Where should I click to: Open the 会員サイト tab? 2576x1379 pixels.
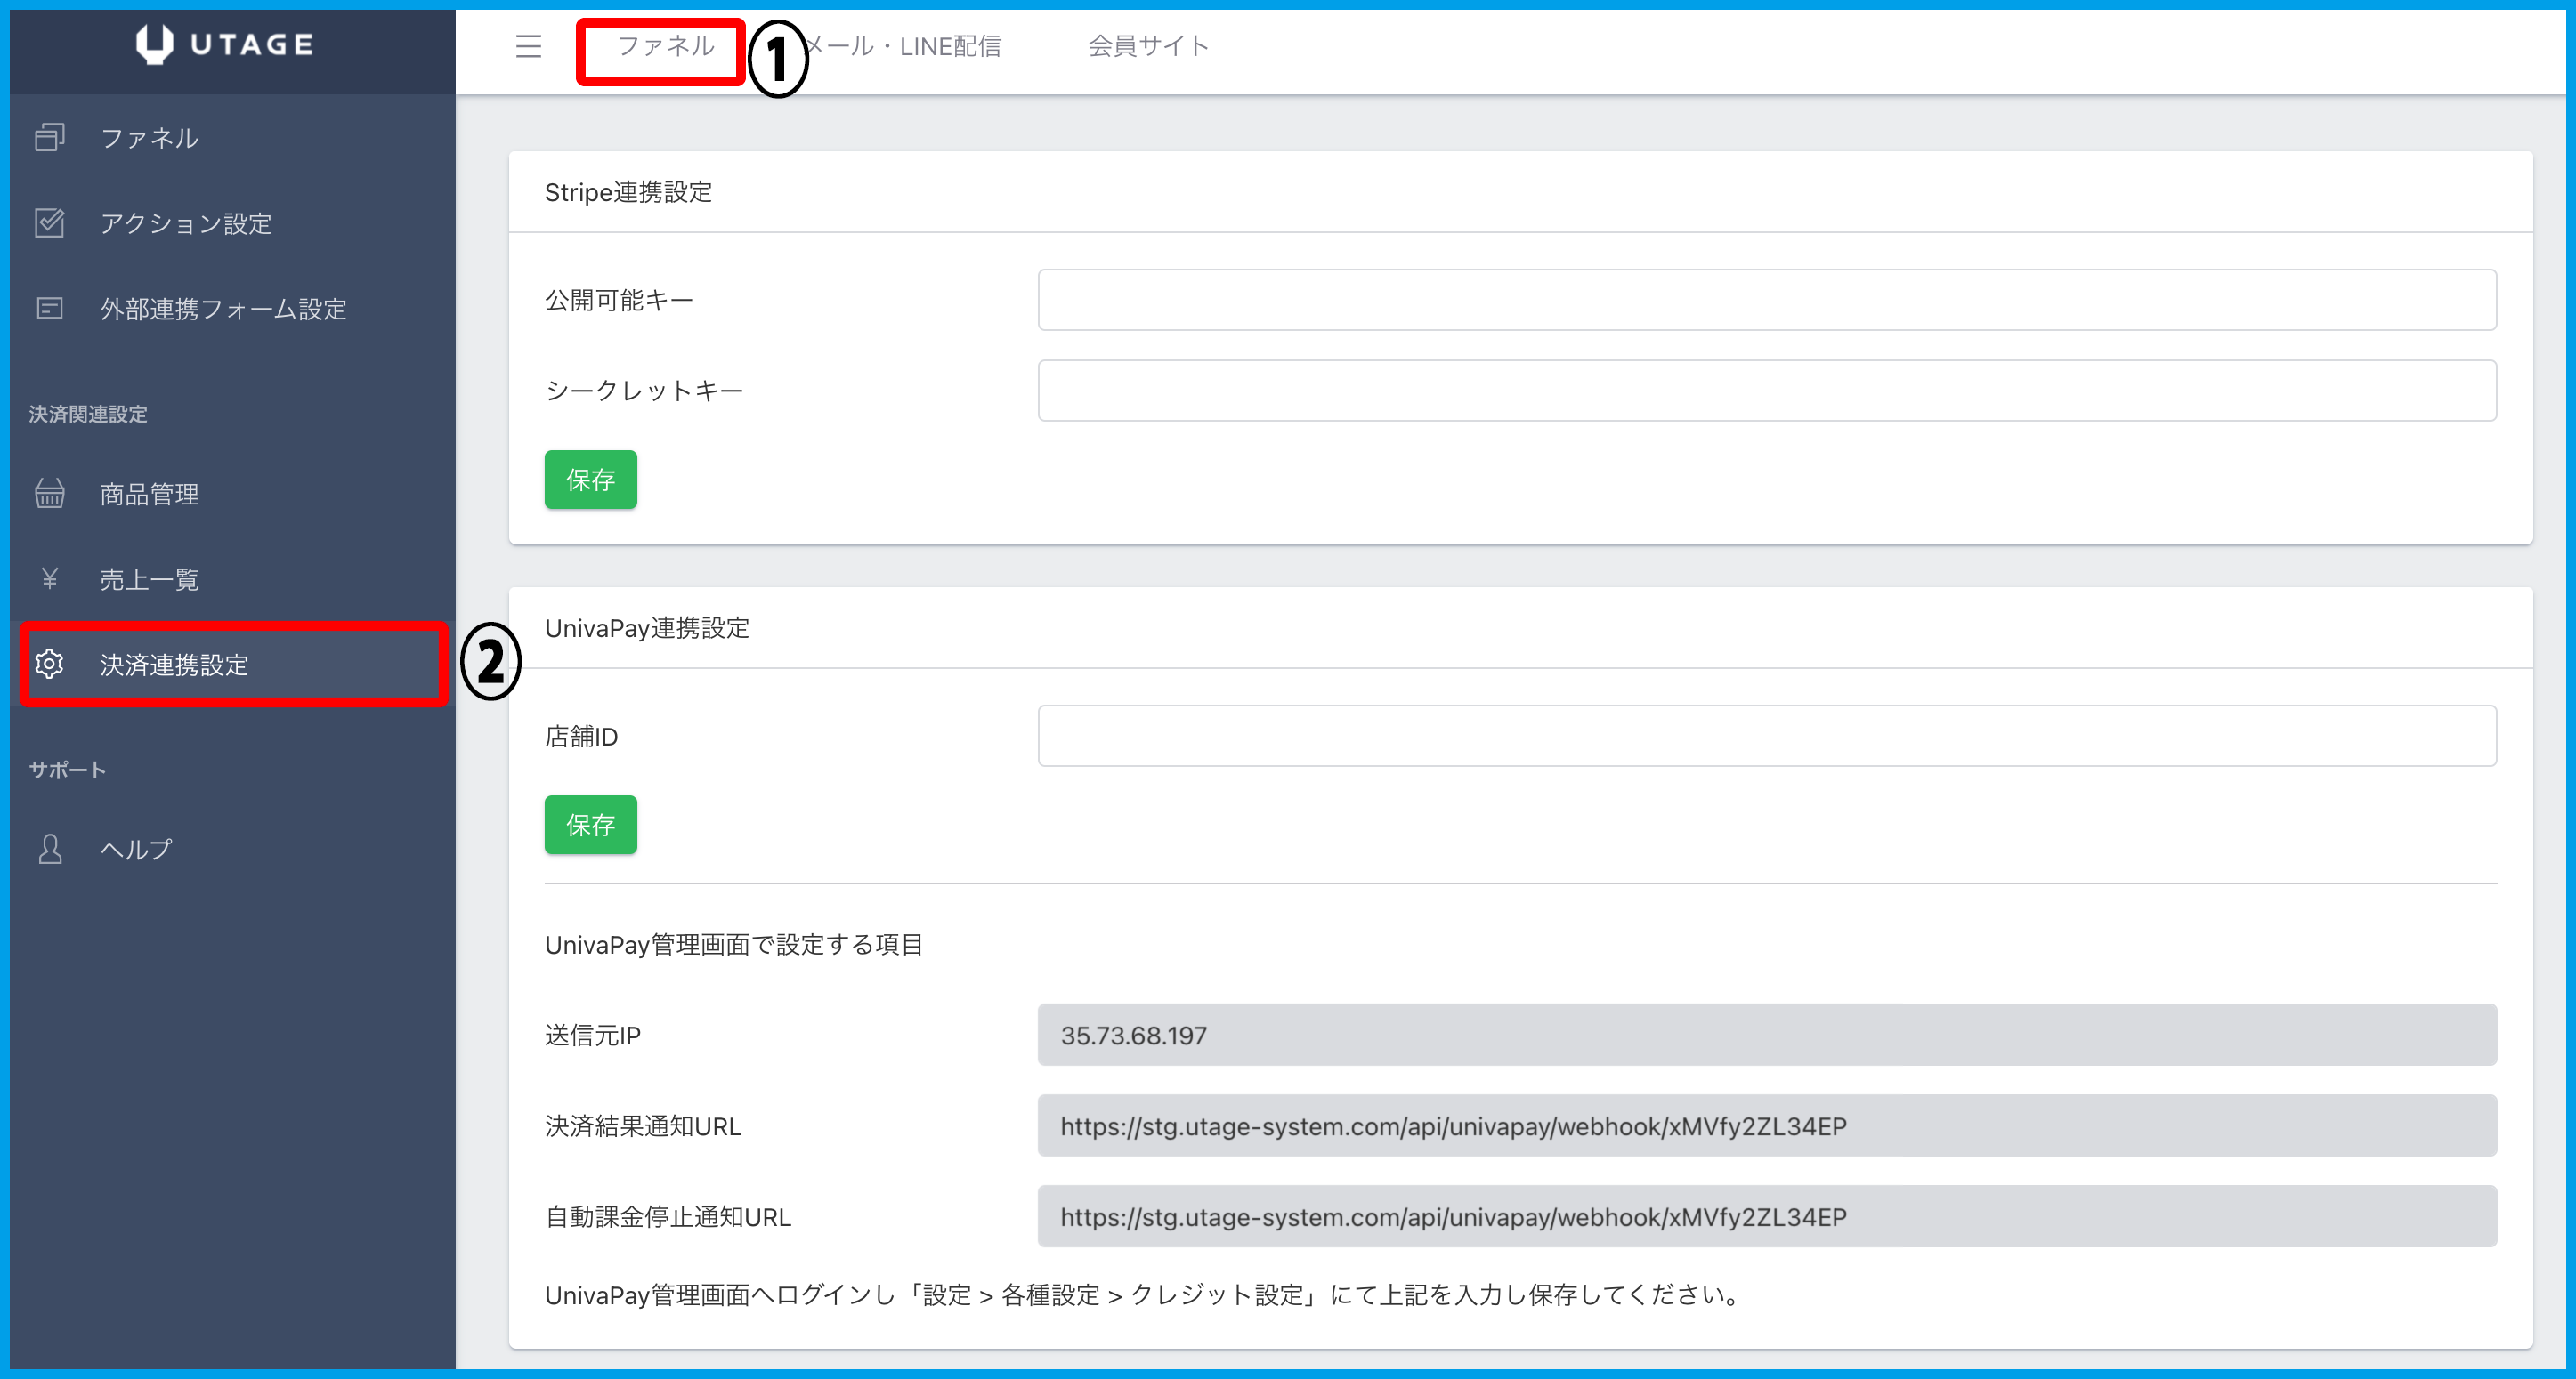pyautogui.click(x=1148, y=46)
